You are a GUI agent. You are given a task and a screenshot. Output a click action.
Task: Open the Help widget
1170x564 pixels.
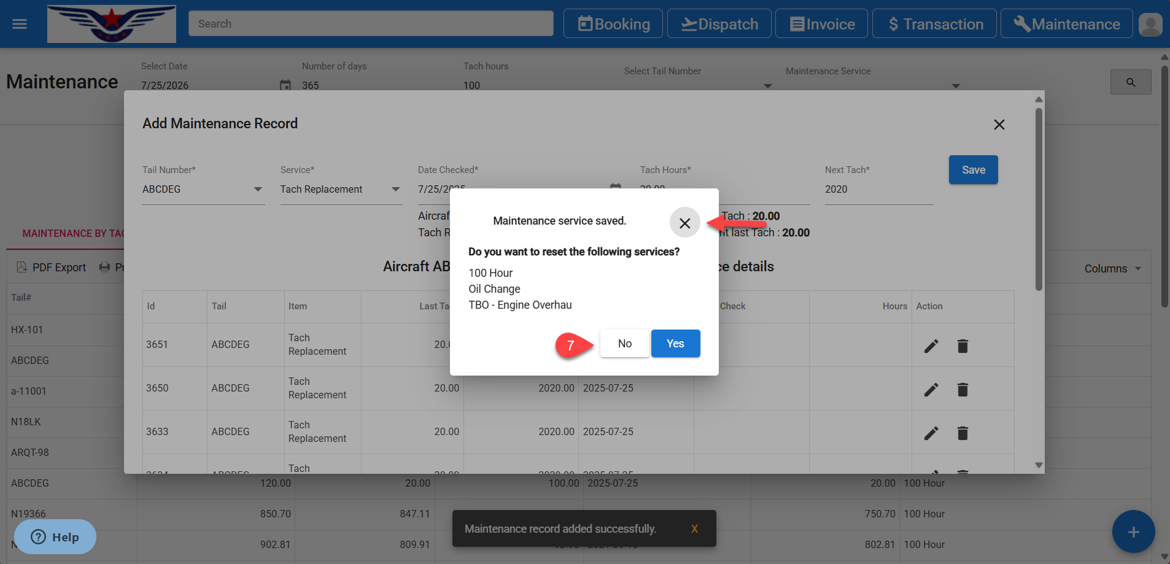[55, 537]
